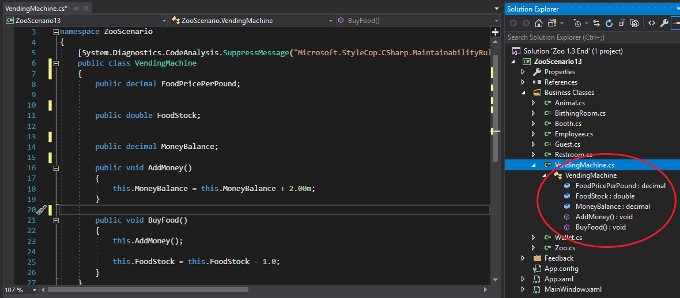Viewport: 680px width, 298px height.
Task: Click the screwdriver quick actions icon at line 20
Action: [41, 210]
